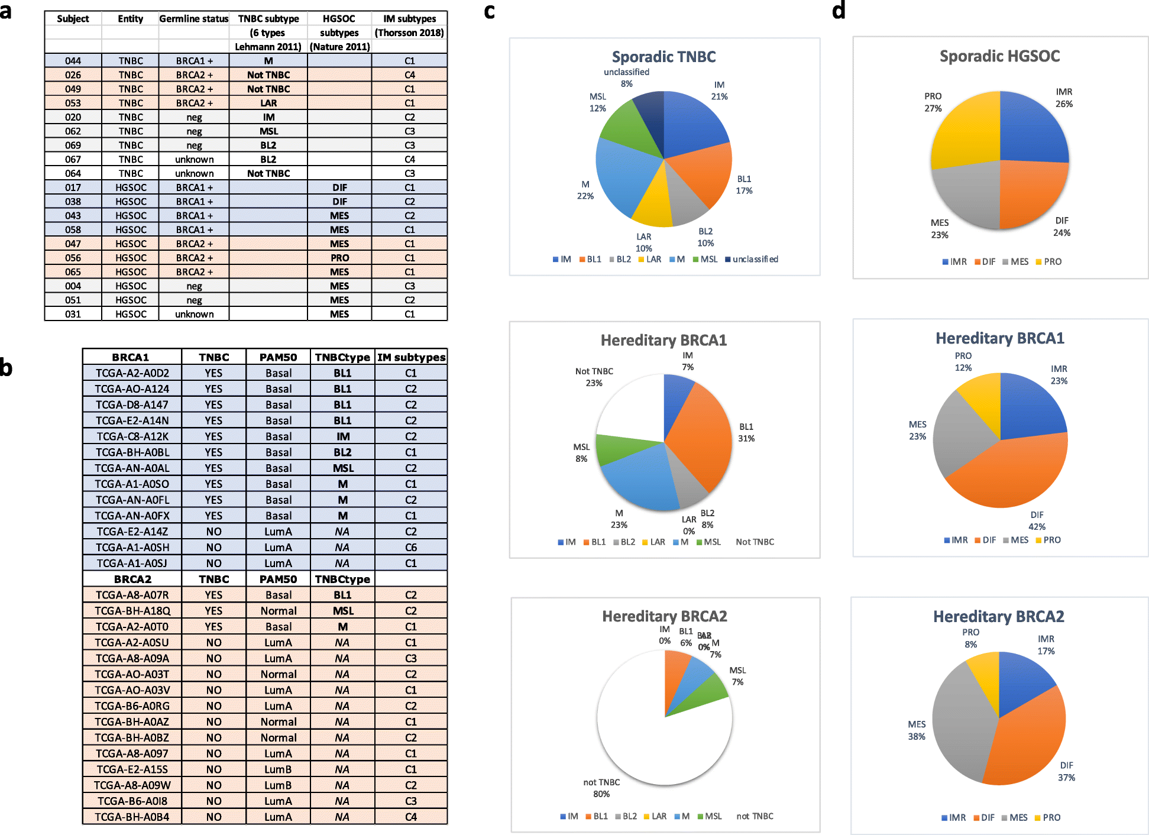The image size is (1149, 835).
Task: Select the not TNBC 80% label in BRCA2 pie
Action: [x=601, y=788]
